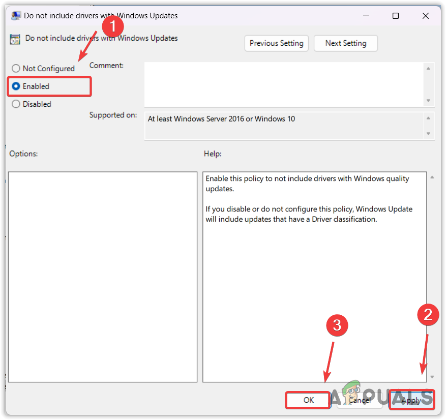
Task: Click inside the Comment text box
Action: 283,84
